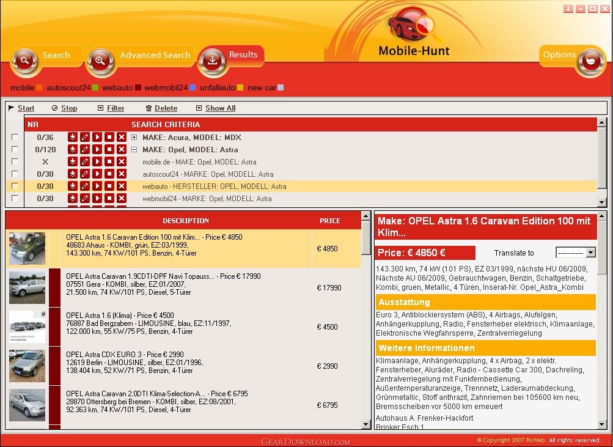Image resolution: width=613 pixels, height=447 pixels.
Task: Click download icon in webauto HERSTELLER row
Action: [72, 186]
